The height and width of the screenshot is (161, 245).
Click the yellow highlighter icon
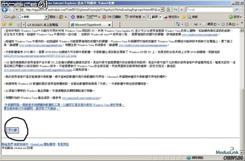(184, 17)
